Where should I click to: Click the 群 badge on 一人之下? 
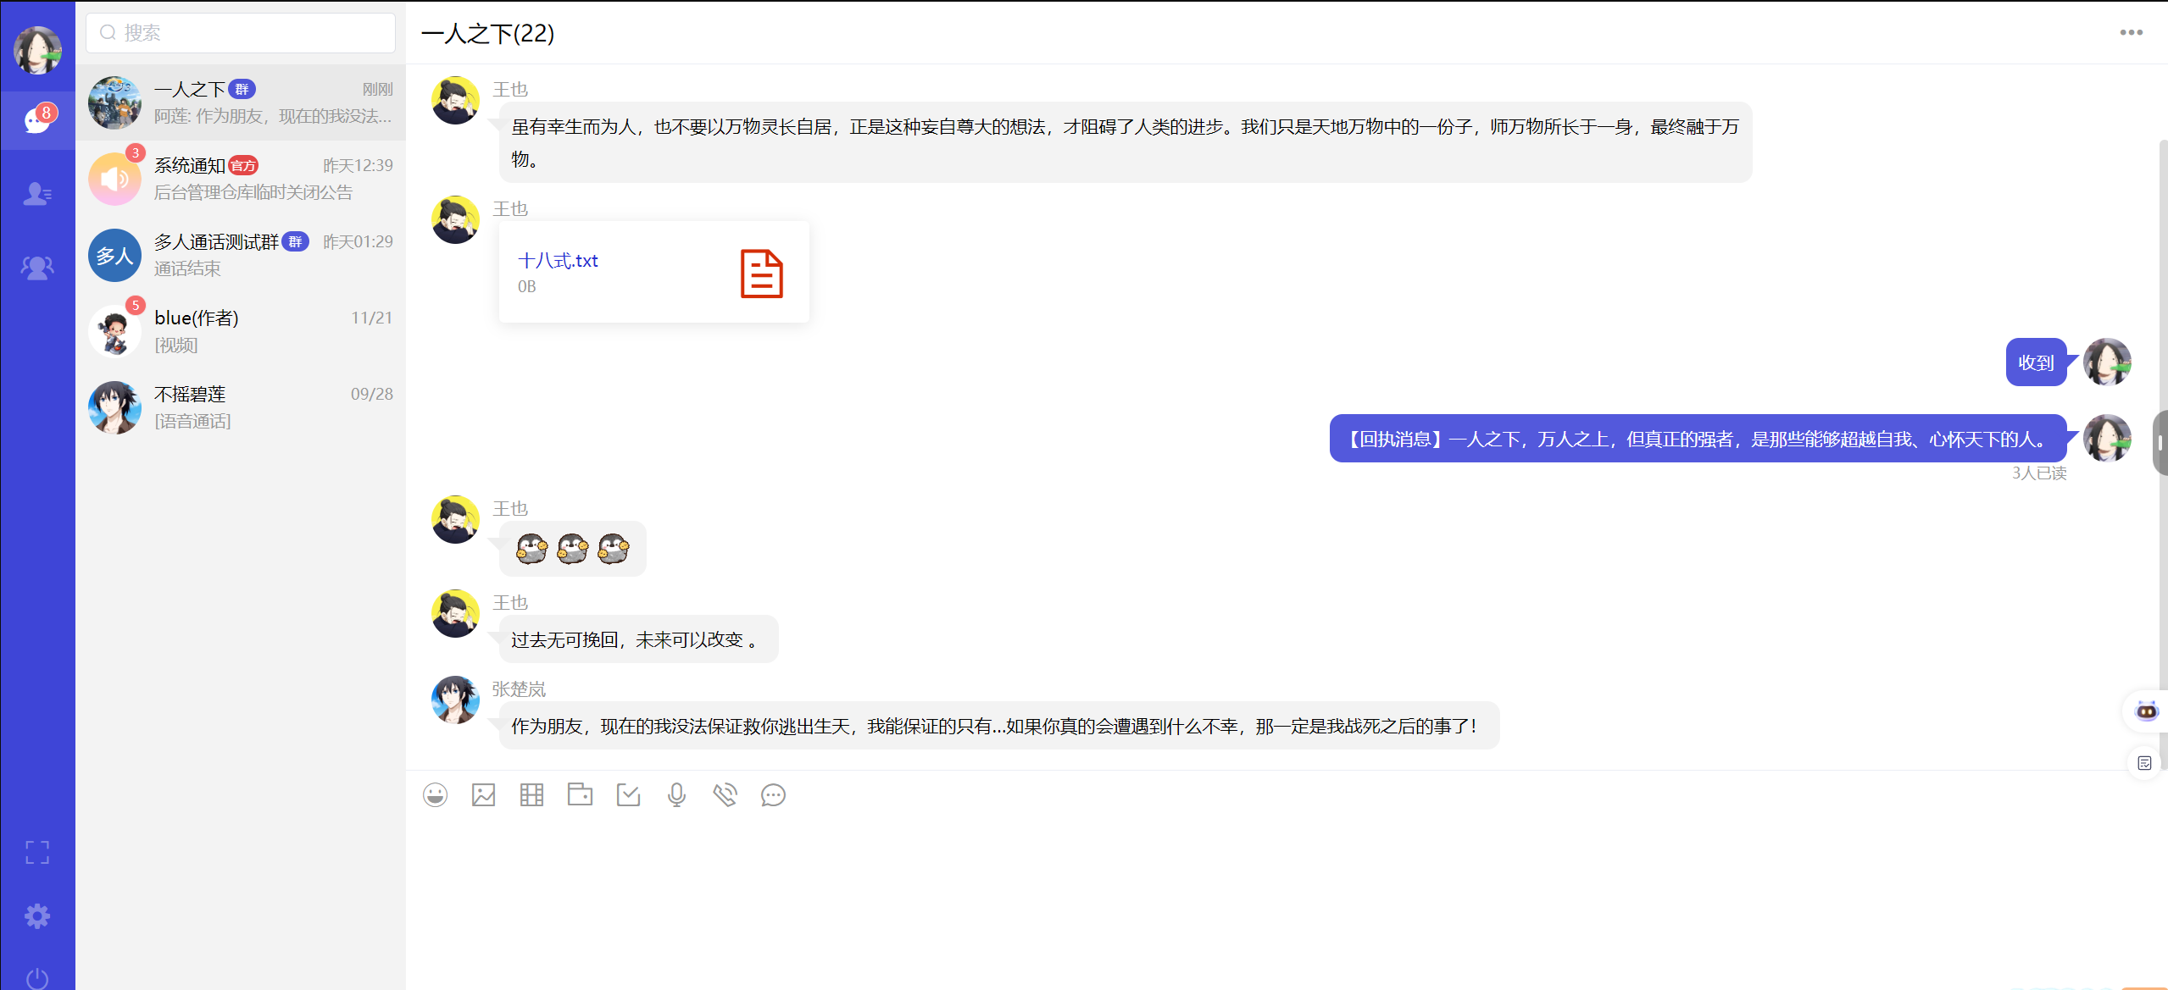242,89
